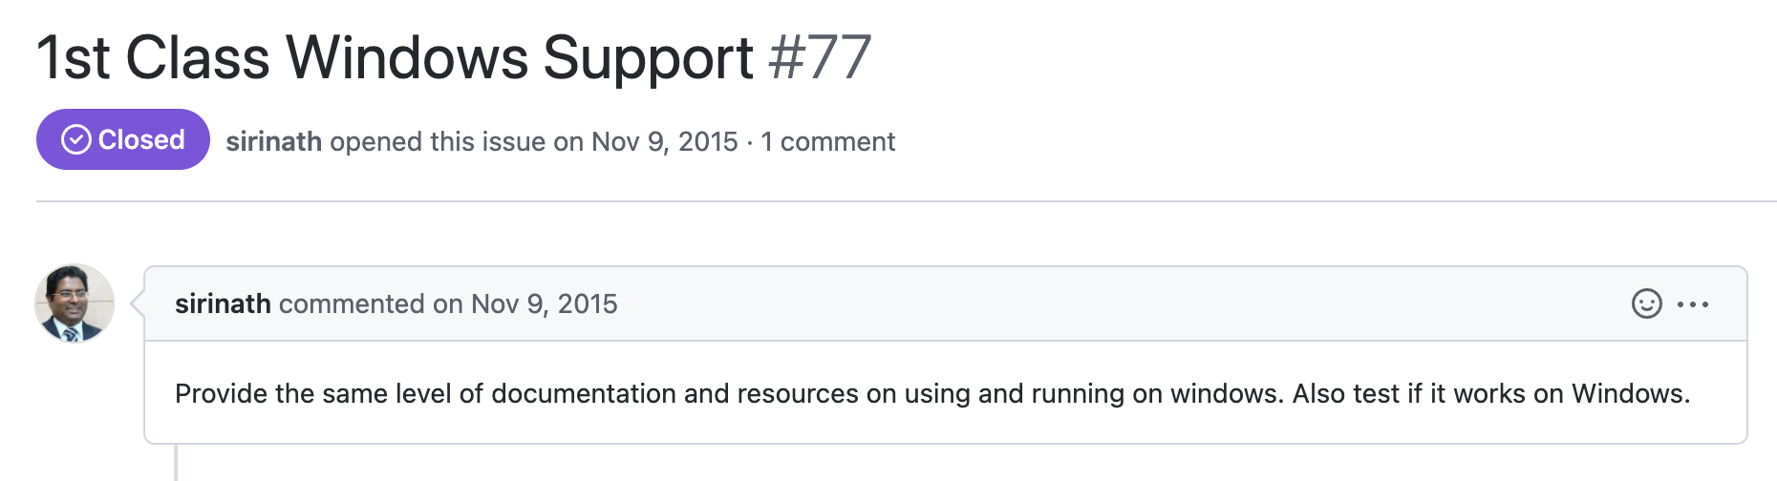Viewport: 1777px width, 481px height.
Task: Click the Nov 9, 2015 date in the issue header
Action: tap(665, 141)
